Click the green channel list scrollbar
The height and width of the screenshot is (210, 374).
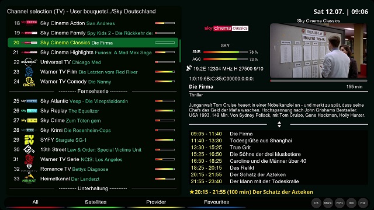pos(180,51)
